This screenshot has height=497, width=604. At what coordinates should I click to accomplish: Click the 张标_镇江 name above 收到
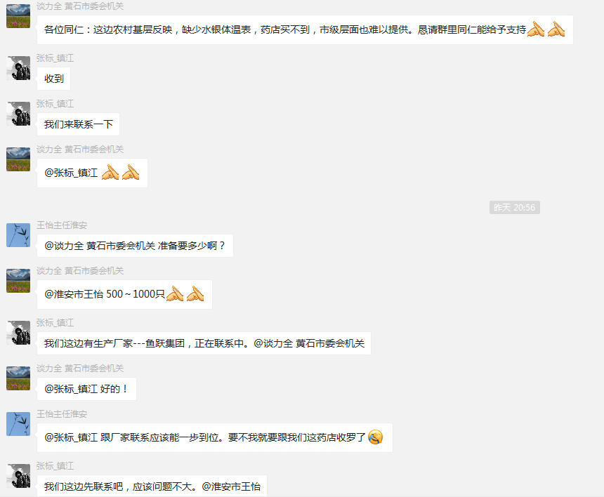tap(55, 58)
